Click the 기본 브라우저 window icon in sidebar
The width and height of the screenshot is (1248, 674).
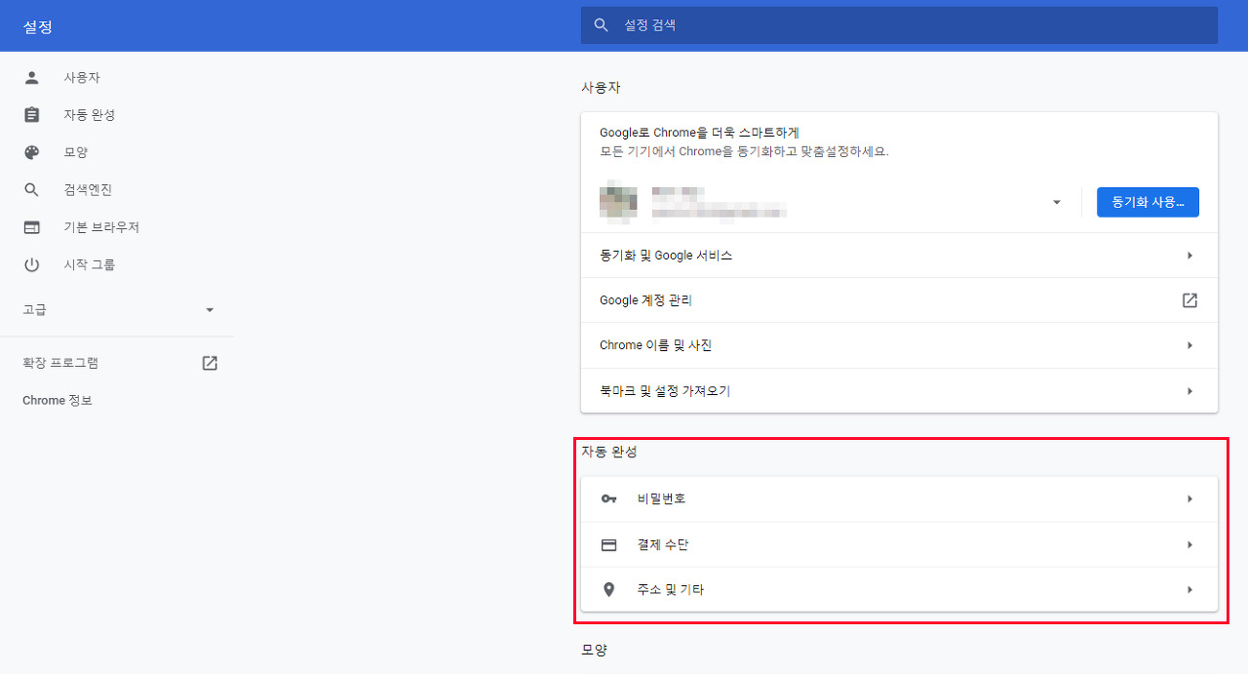tap(32, 227)
